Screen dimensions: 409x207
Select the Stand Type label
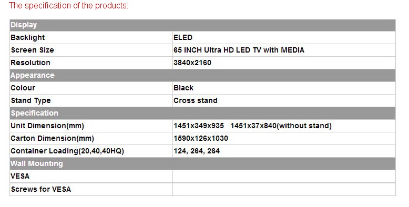(x=31, y=101)
